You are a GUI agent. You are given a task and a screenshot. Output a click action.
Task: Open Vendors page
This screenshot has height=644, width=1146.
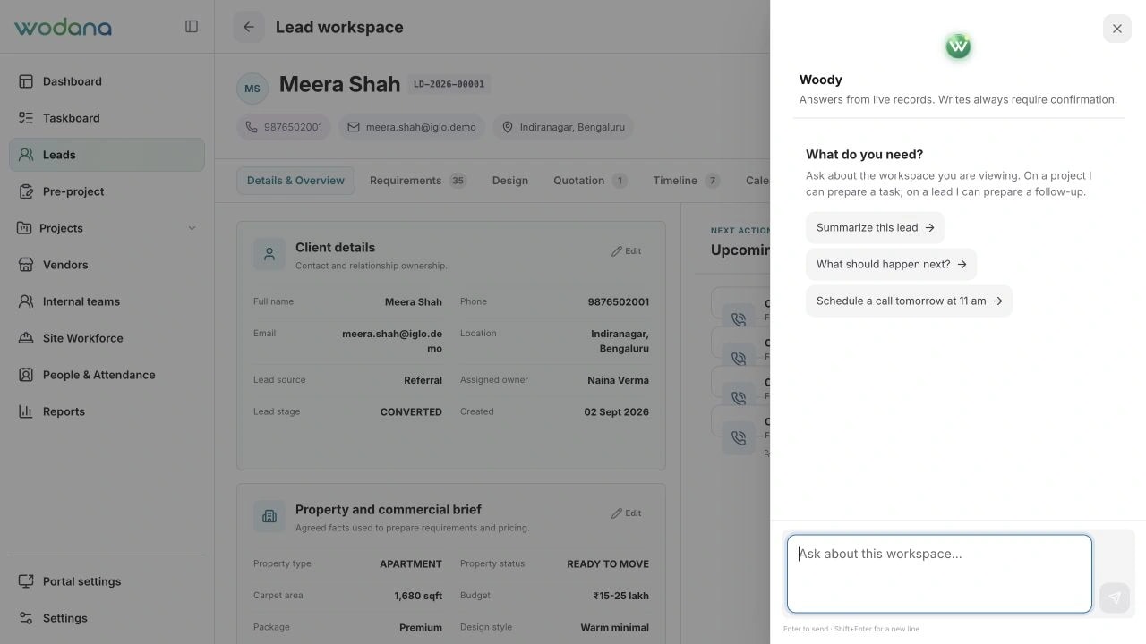[107, 265]
